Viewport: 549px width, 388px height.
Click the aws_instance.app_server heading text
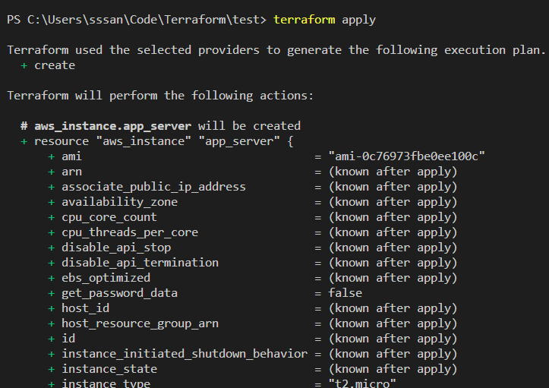pyautogui.click(x=115, y=126)
